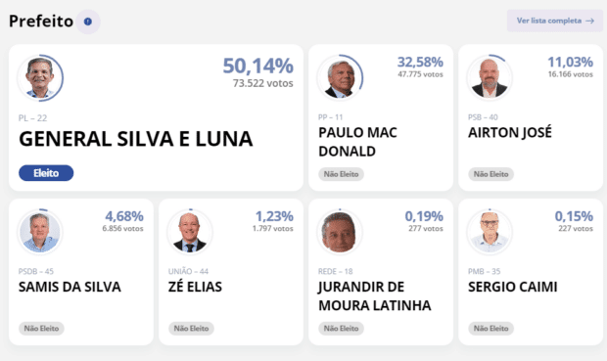Viewport: 607px width, 361px height.
Task: Open the PAULO MAC DONALD name
Action: [357, 142]
